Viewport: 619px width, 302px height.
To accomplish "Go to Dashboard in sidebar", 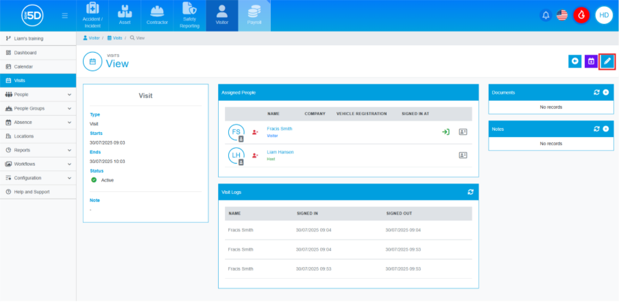I will [38, 53].
